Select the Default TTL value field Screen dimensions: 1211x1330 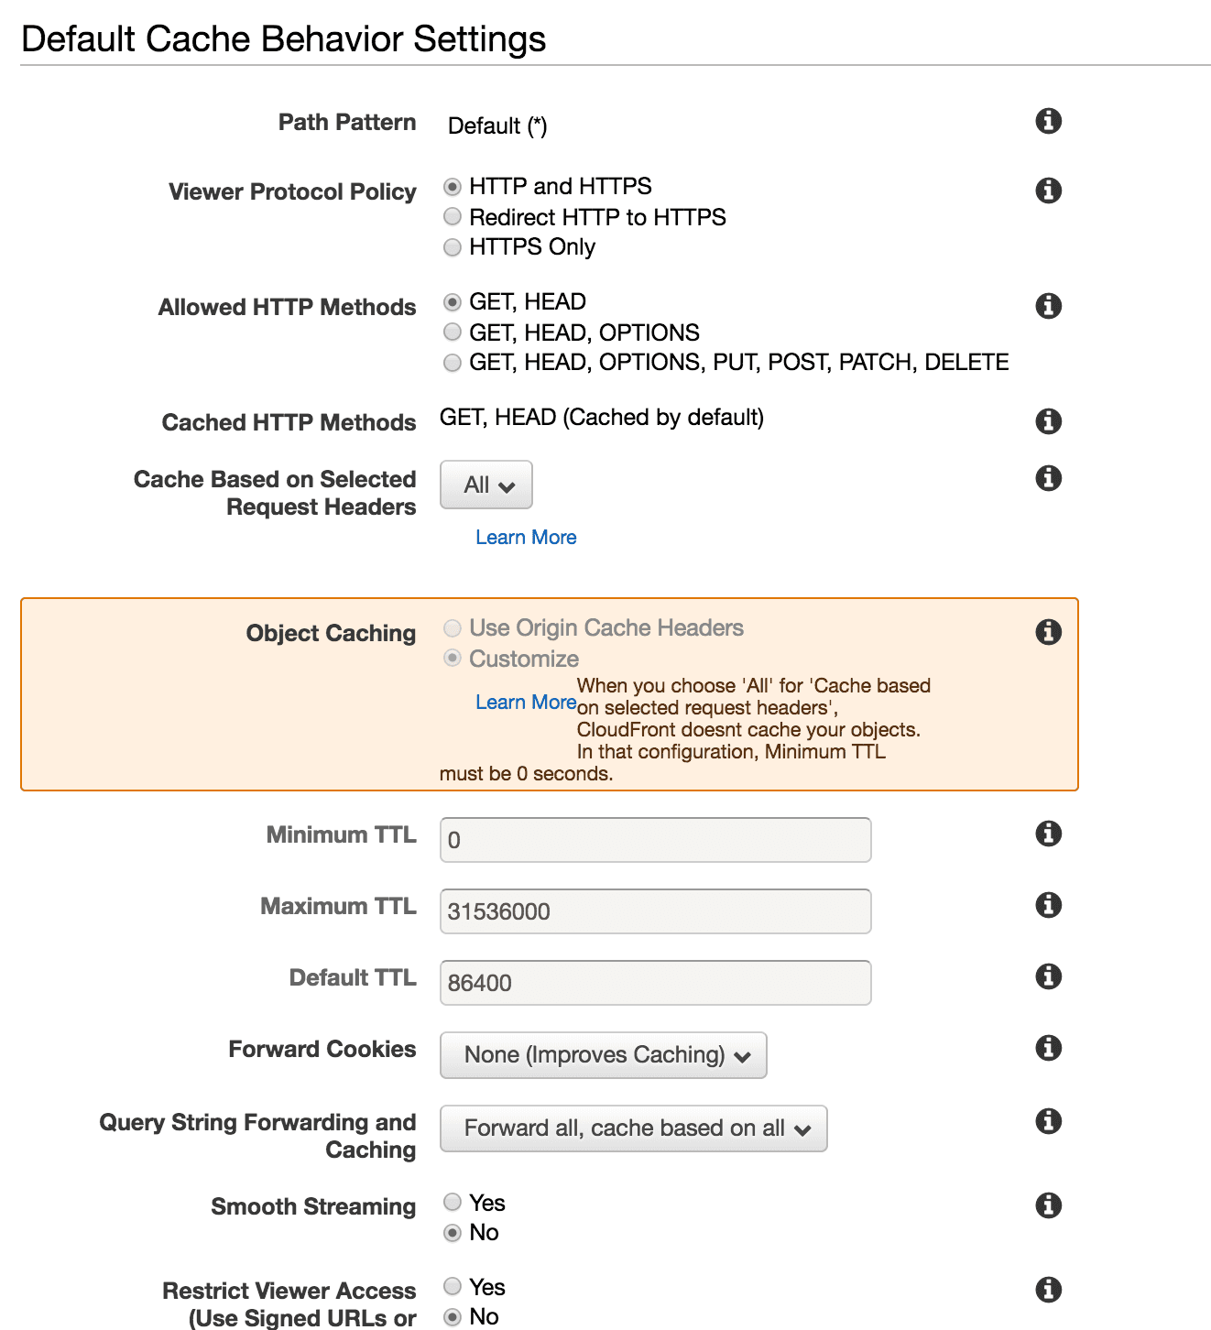pyautogui.click(x=654, y=982)
